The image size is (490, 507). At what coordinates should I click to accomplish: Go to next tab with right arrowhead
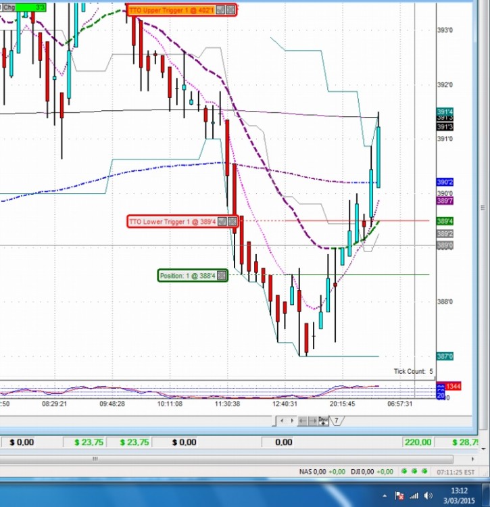(292, 420)
